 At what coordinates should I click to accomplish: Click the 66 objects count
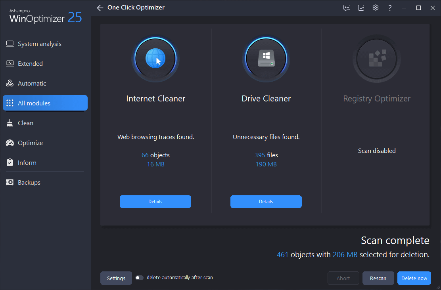pyautogui.click(x=155, y=155)
